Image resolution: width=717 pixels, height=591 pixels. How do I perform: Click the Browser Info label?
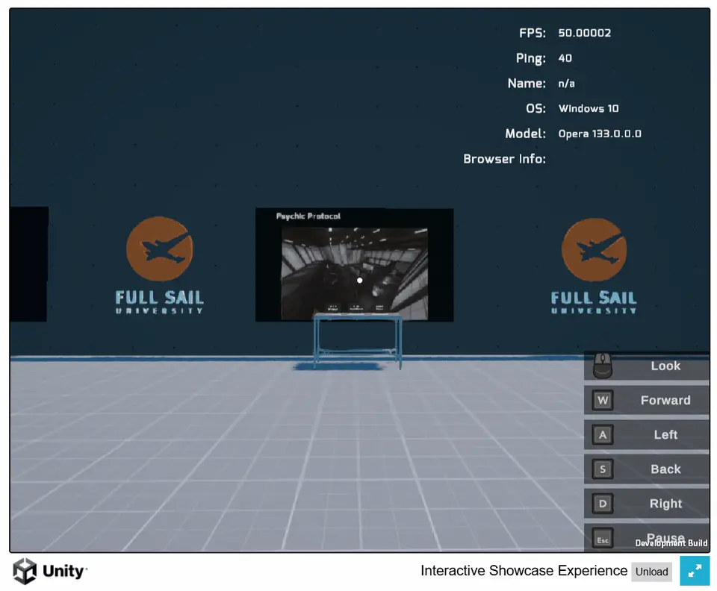pos(504,159)
